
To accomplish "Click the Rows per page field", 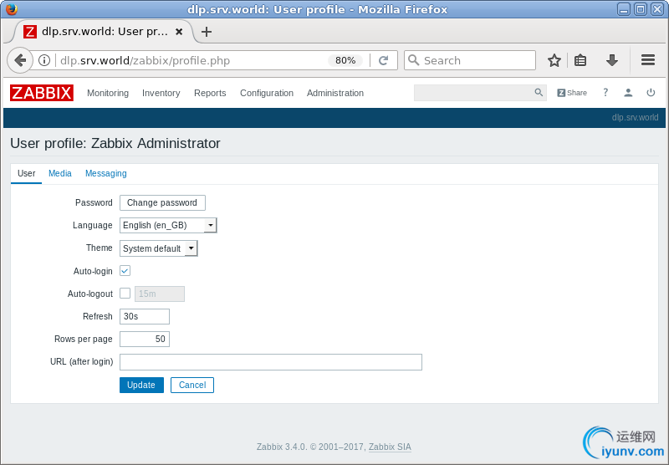I will [x=145, y=340].
